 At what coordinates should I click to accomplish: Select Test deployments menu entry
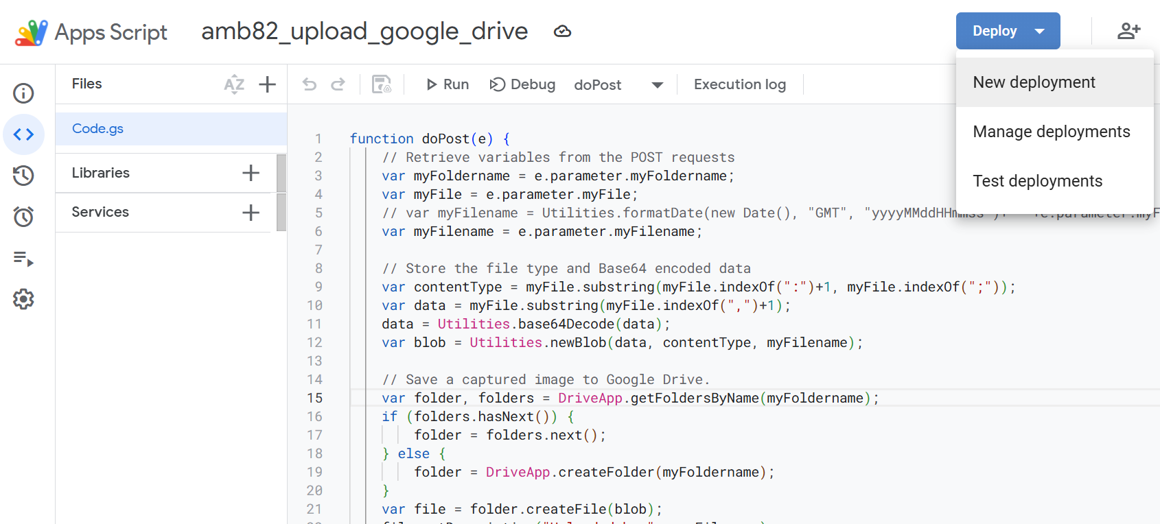(1037, 181)
